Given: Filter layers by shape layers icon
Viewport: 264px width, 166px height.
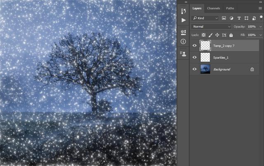Looking at the screenshot, I should click(x=246, y=18).
